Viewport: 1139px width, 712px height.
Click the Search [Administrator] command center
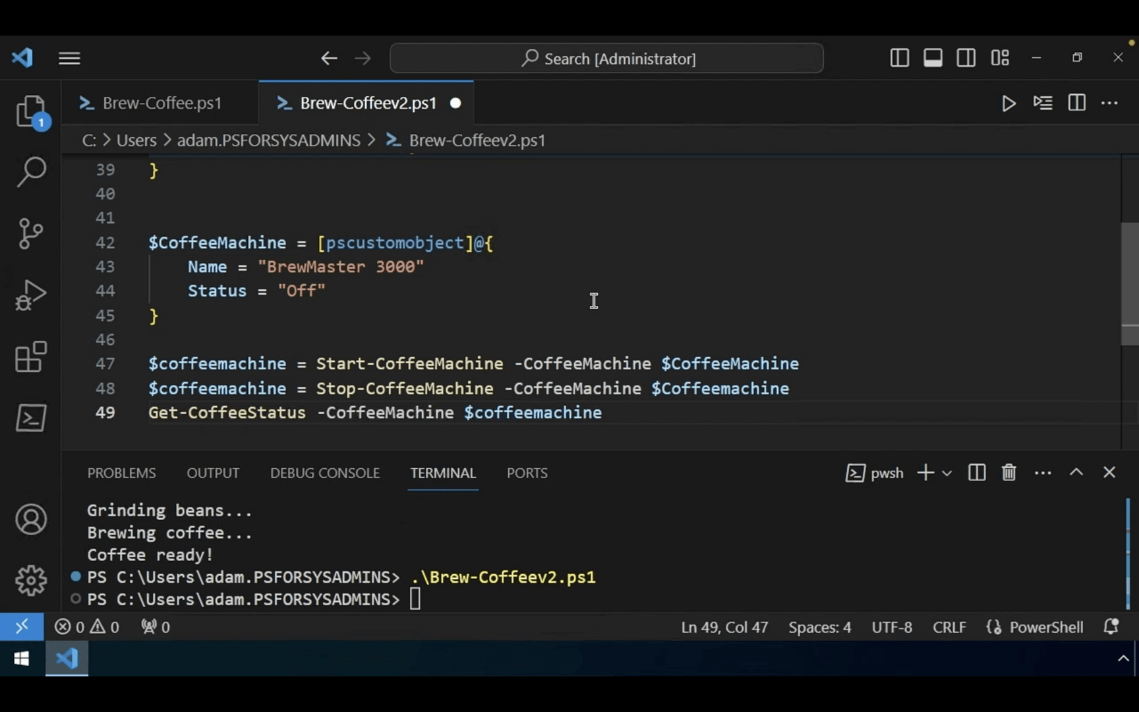pos(606,59)
